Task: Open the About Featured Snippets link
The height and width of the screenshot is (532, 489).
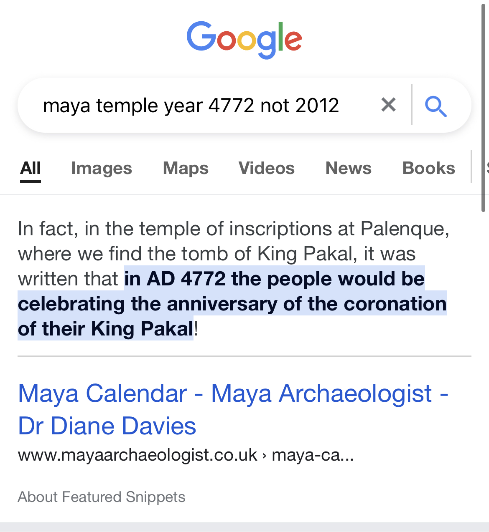Action: 102,497
